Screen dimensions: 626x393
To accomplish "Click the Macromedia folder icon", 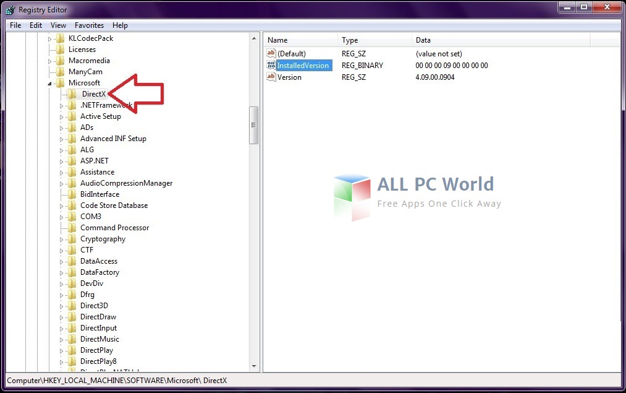I will point(61,61).
